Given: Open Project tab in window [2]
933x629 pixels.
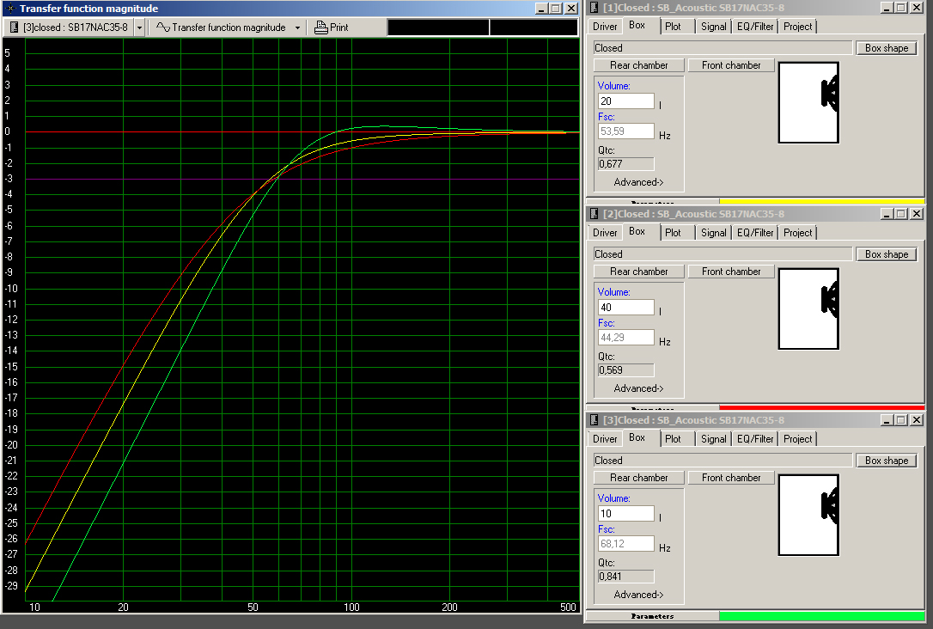Looking at the screenshot, I should 797,233.
